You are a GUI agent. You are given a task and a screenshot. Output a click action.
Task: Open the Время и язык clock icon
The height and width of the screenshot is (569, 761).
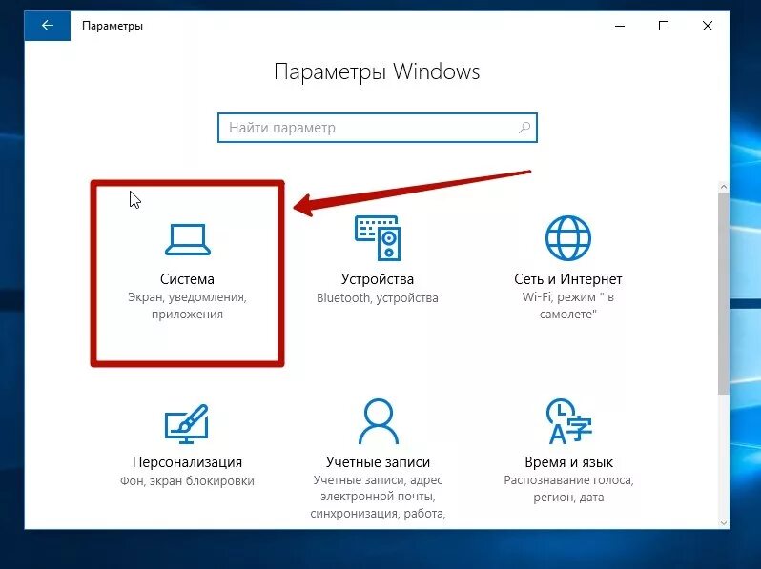tap(568, 421)
